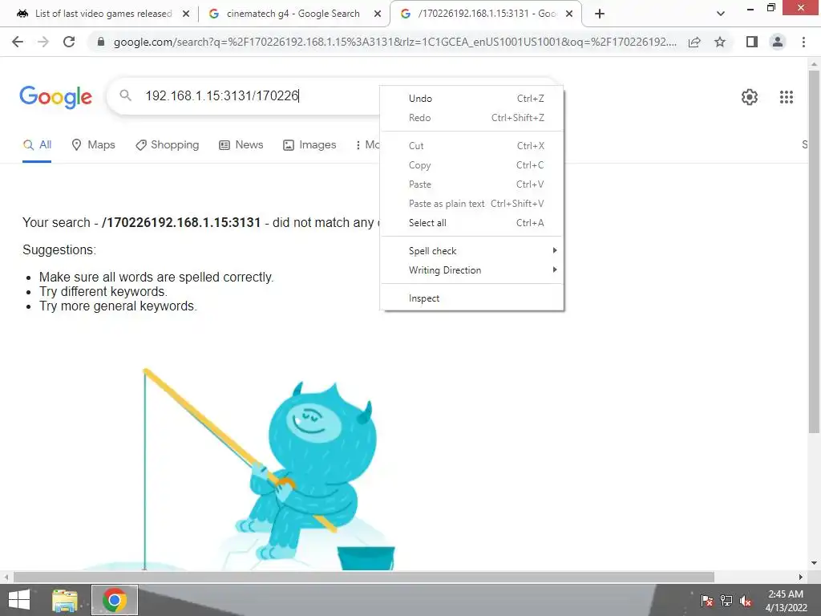Open the Chrome profile avatar
821x616 pixels.
[778, 42]
